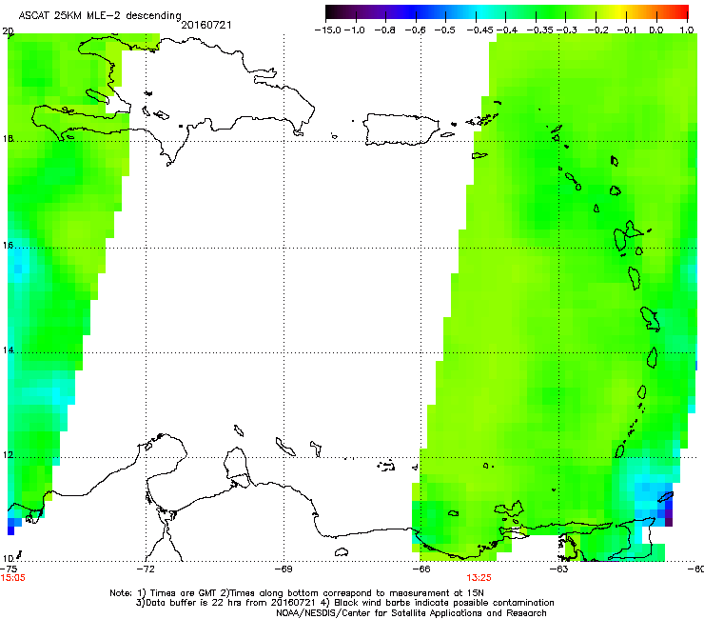Click the color bar's red end at 1.0
This screenshot has width=704, height=619.
click(x=685, y=11)
